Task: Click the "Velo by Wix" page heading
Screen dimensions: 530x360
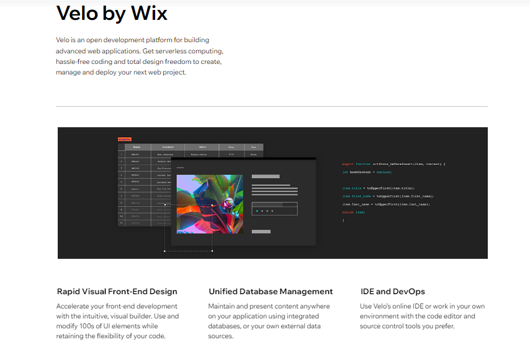Action: click(112, 13)
